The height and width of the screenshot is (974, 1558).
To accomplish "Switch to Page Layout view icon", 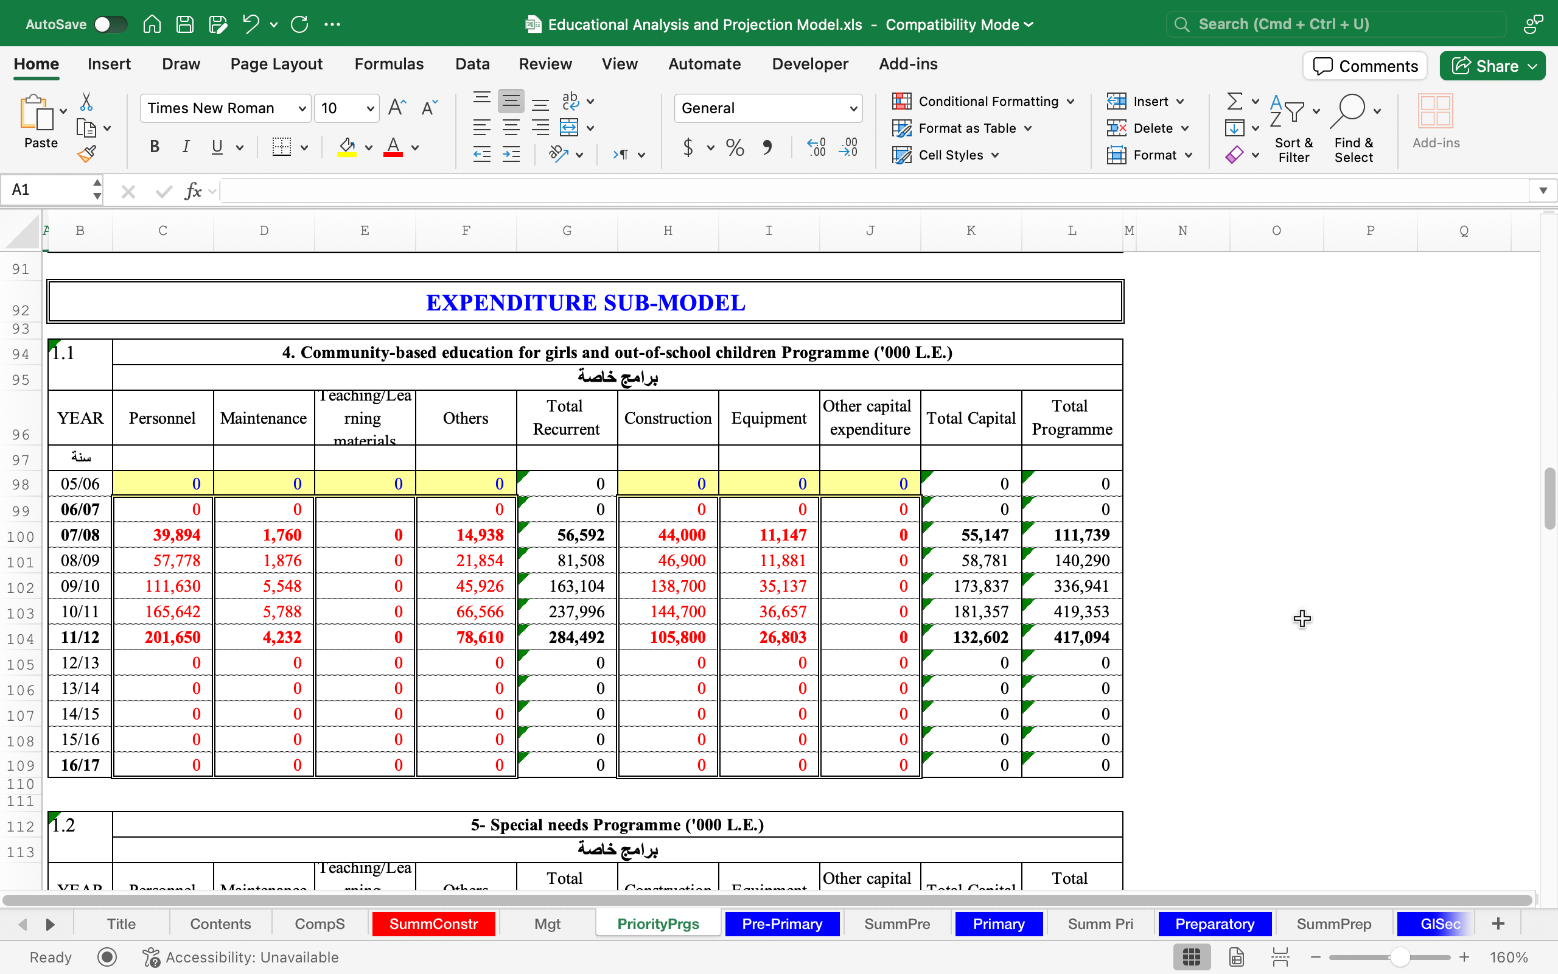I will point(1236,957).
